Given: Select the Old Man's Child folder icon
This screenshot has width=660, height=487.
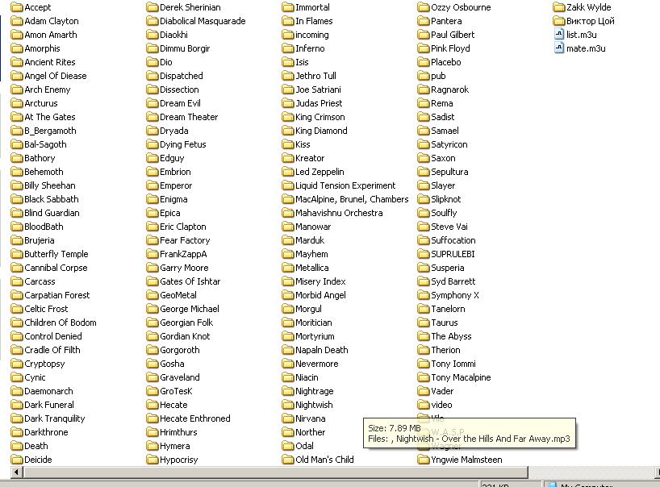Looking at the screenshot, I should [x=288, y=460].
